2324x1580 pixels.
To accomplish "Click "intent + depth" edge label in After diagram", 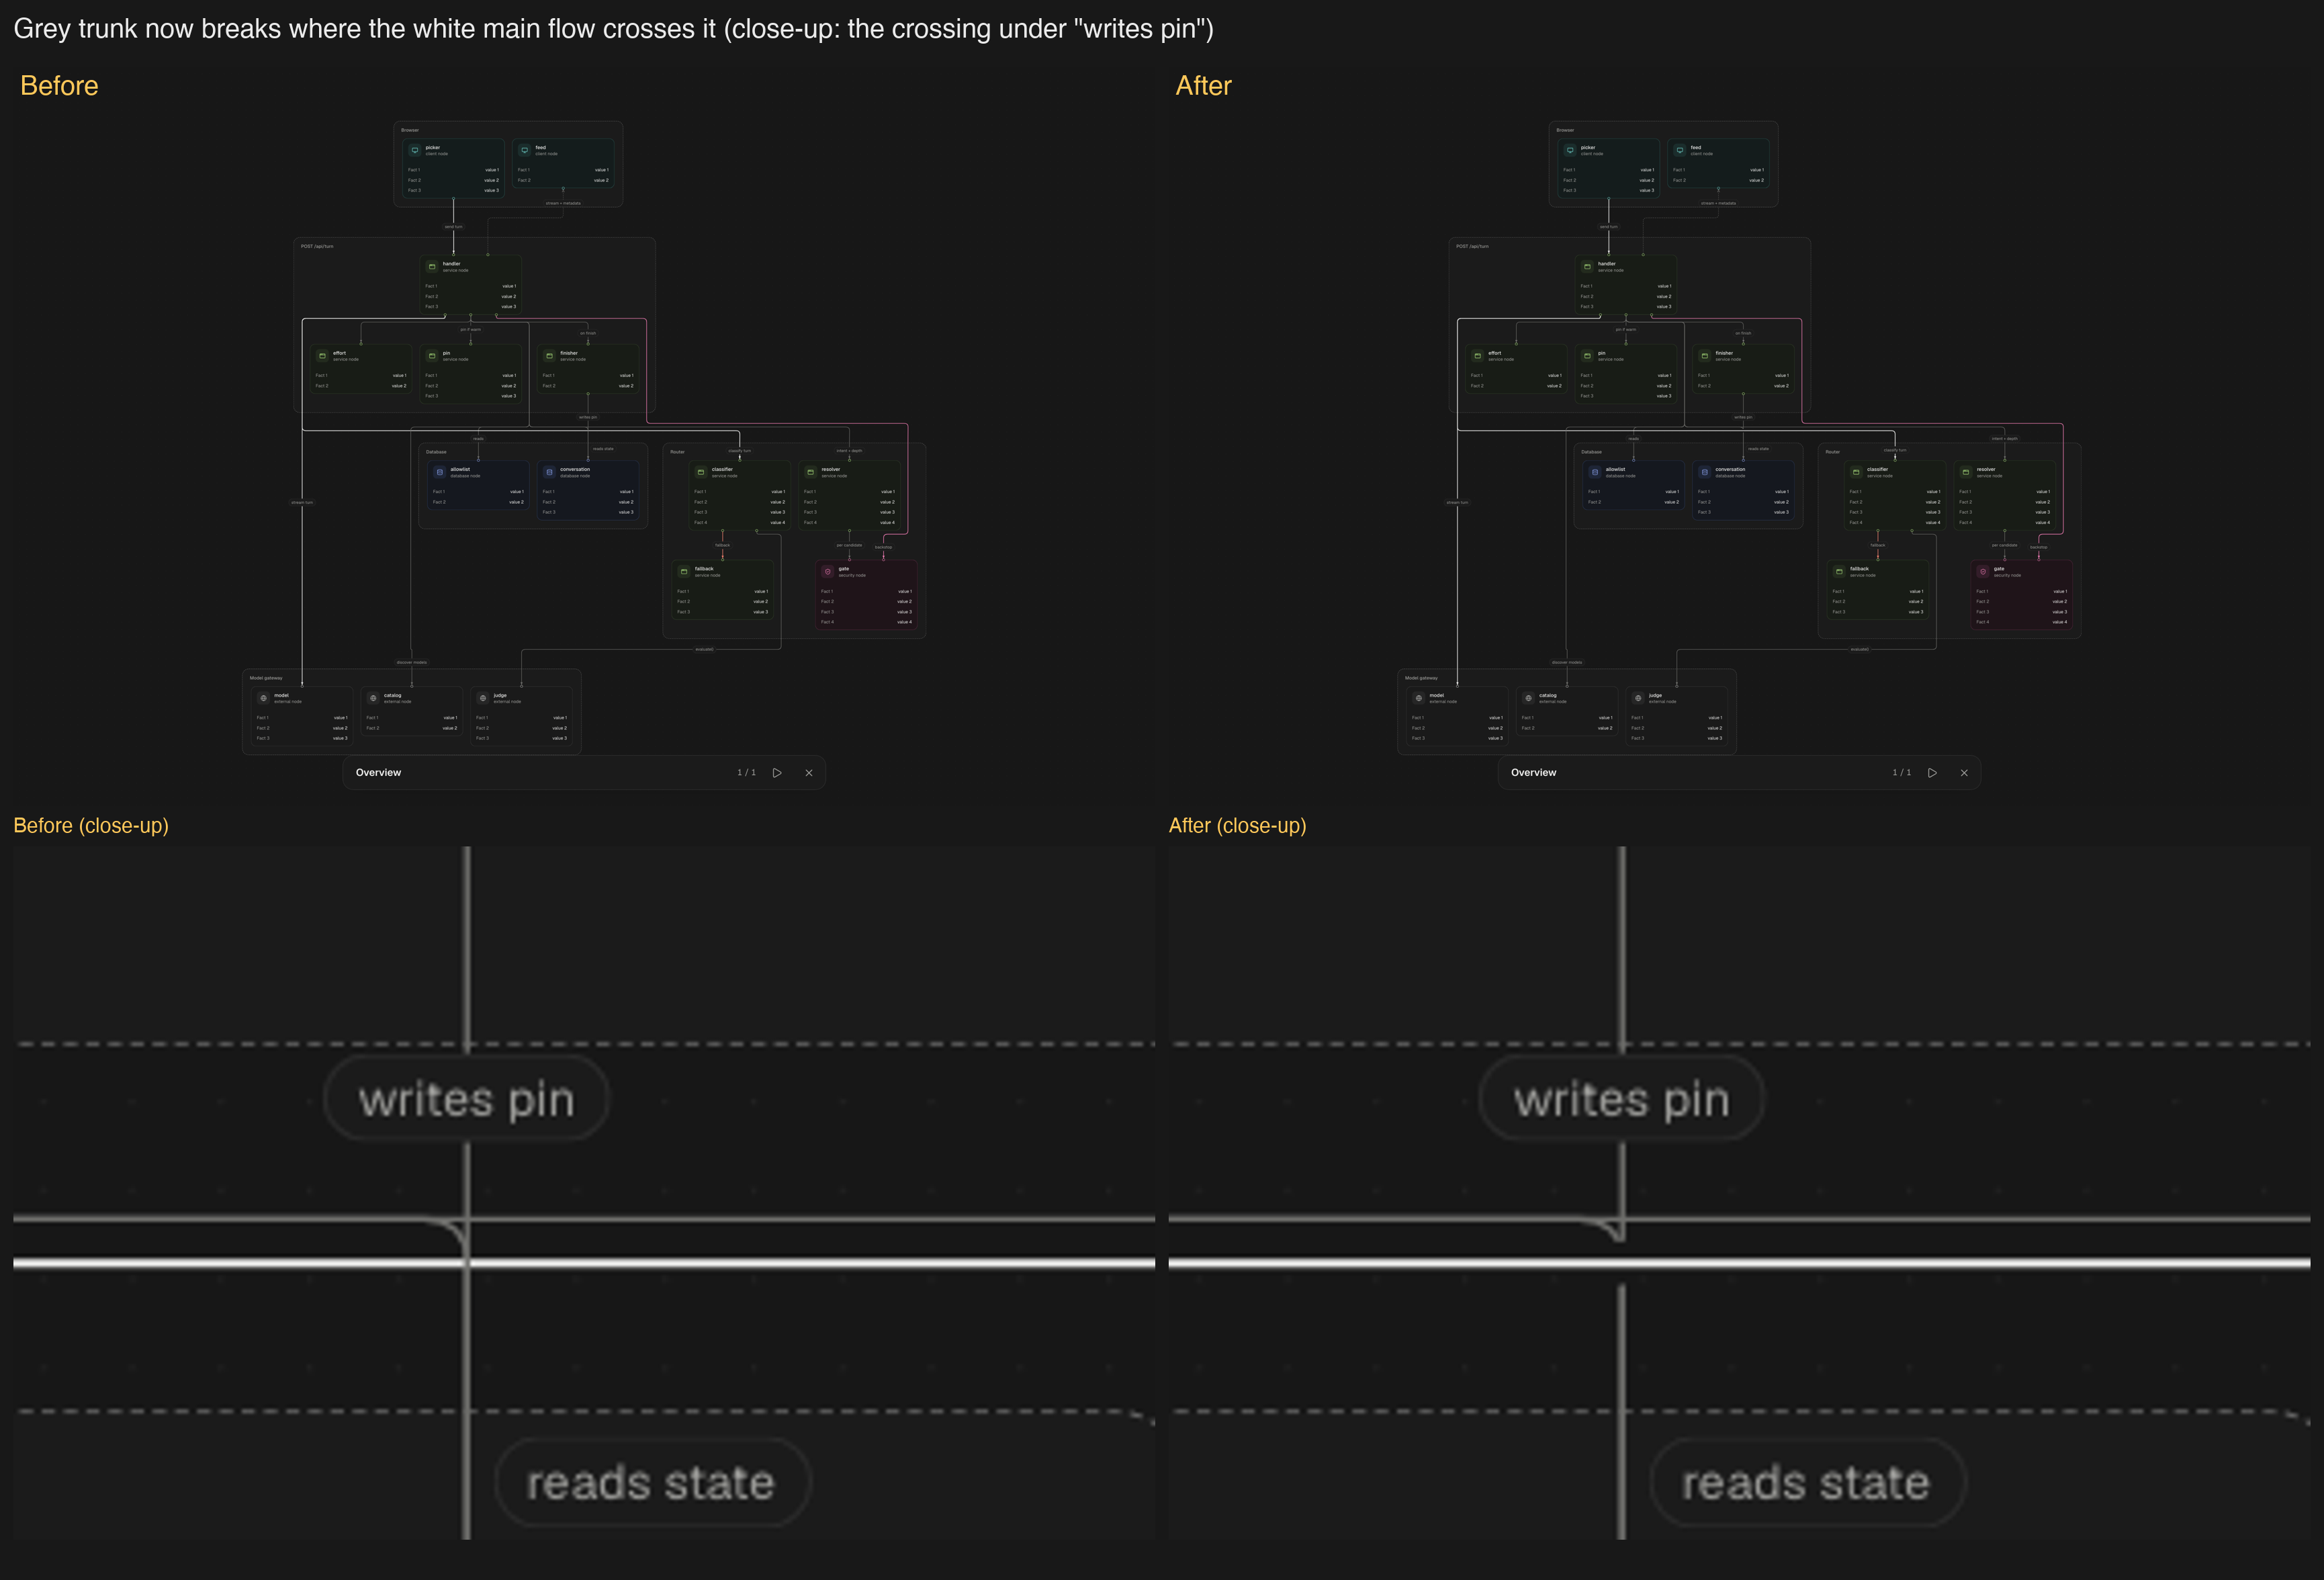I will point(2005,438).
